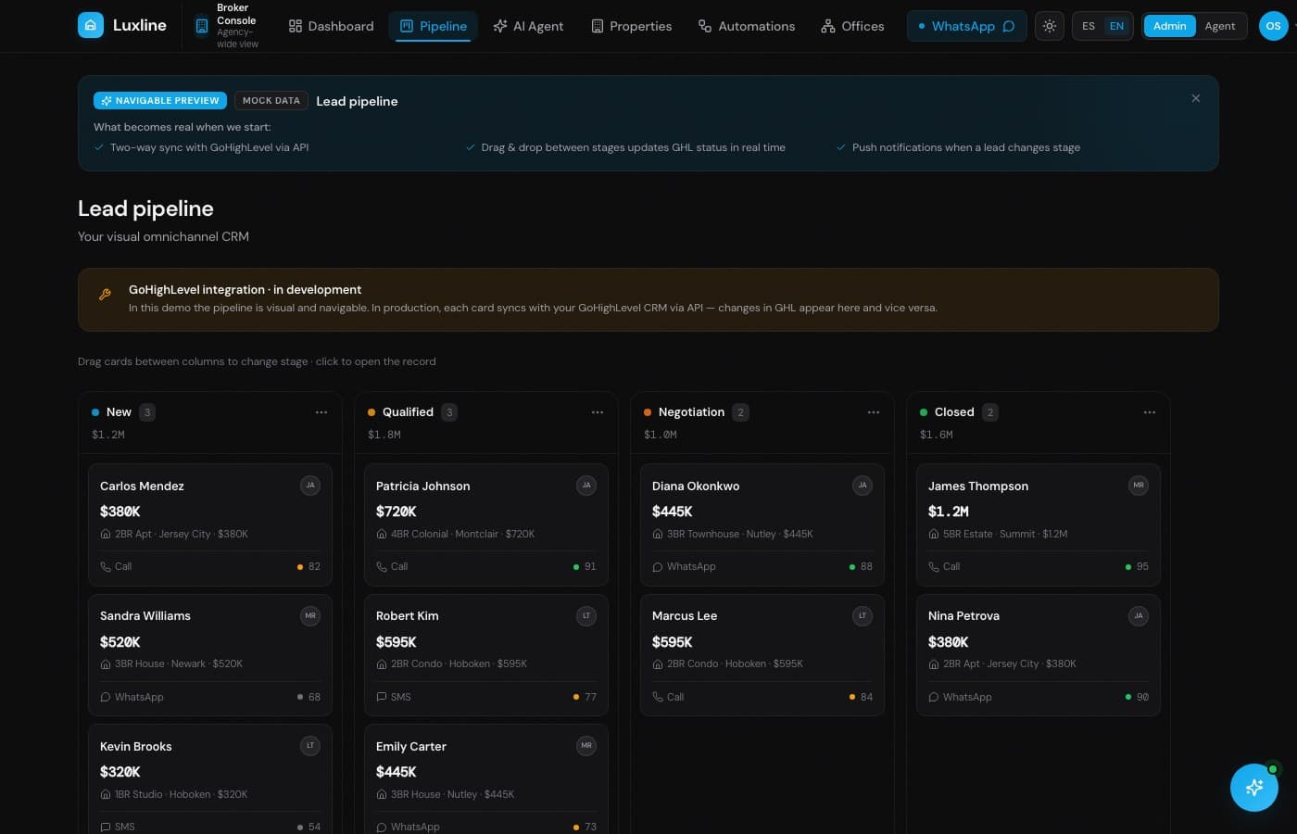Click the Call phone icon on Carlos Mendez card
The image size is (1297, 834).
point(106,566)
